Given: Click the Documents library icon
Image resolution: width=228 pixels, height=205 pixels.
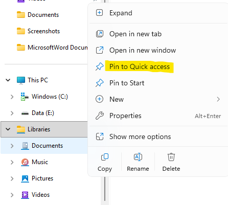Looking at the screenshot, I should point(25,146).
